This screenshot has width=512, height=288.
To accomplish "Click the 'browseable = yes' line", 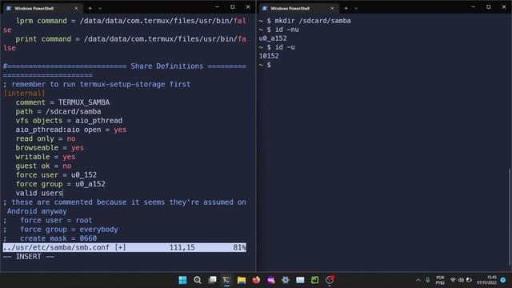I will click(50, 147).
